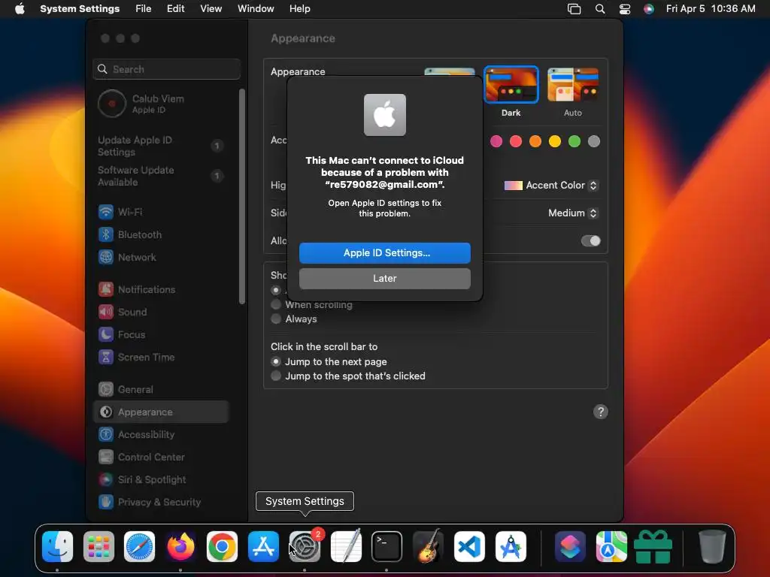Launch Visual Studio Code from Dock
Viewport: 770px width, 577px height.
469,546
